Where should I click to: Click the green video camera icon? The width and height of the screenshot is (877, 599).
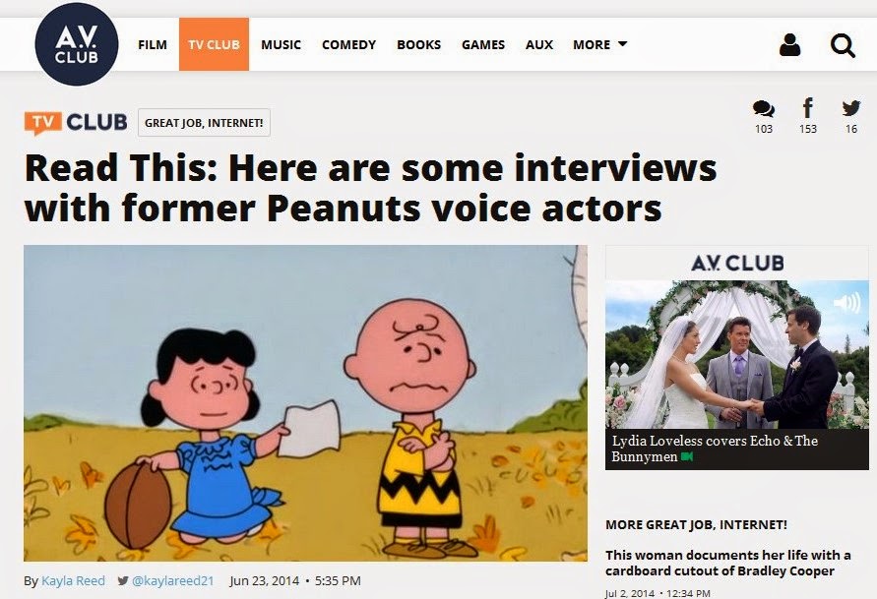(687, 456)
